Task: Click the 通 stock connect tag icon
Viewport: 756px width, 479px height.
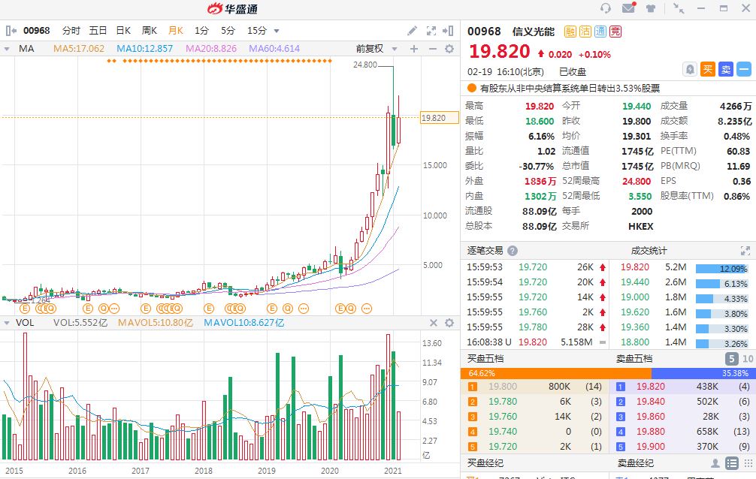Action: (x=600, y=32)
